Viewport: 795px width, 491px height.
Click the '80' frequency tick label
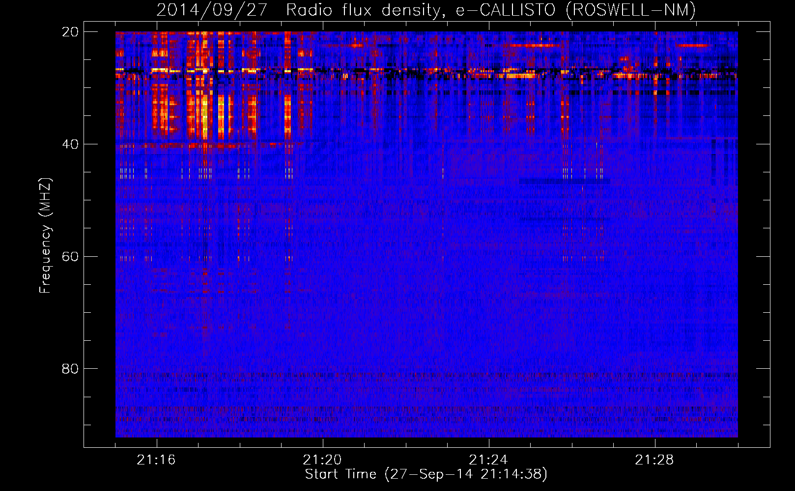click(70, 369)
